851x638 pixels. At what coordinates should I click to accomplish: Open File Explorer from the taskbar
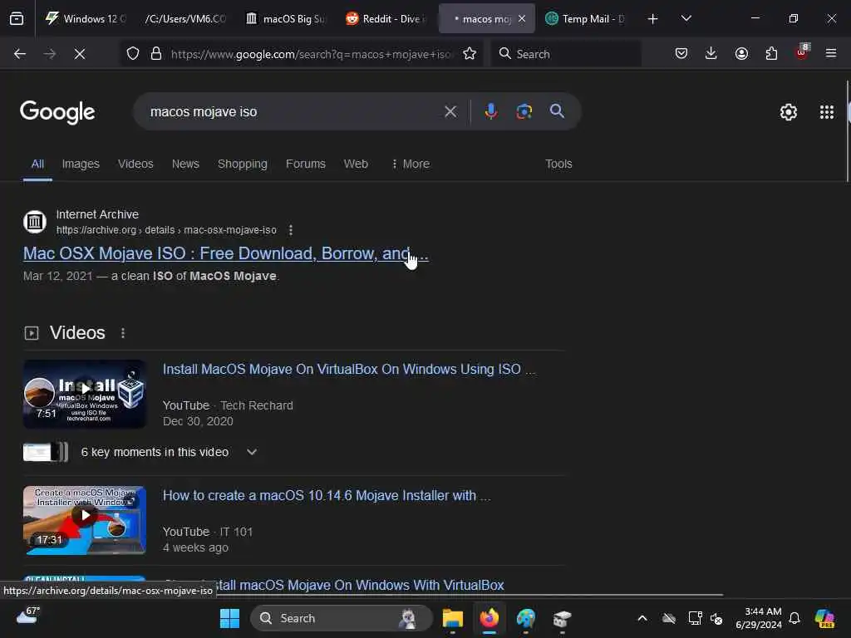tap(453, 618)
